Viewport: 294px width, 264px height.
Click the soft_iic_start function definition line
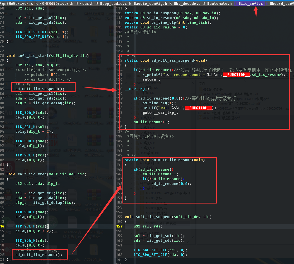[x=48, y=56]
